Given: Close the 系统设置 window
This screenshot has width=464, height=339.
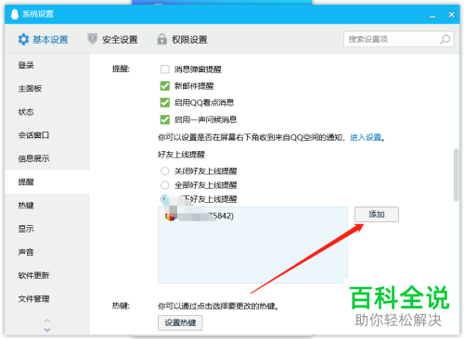Looking at the screenshot, I should [452, 15].
